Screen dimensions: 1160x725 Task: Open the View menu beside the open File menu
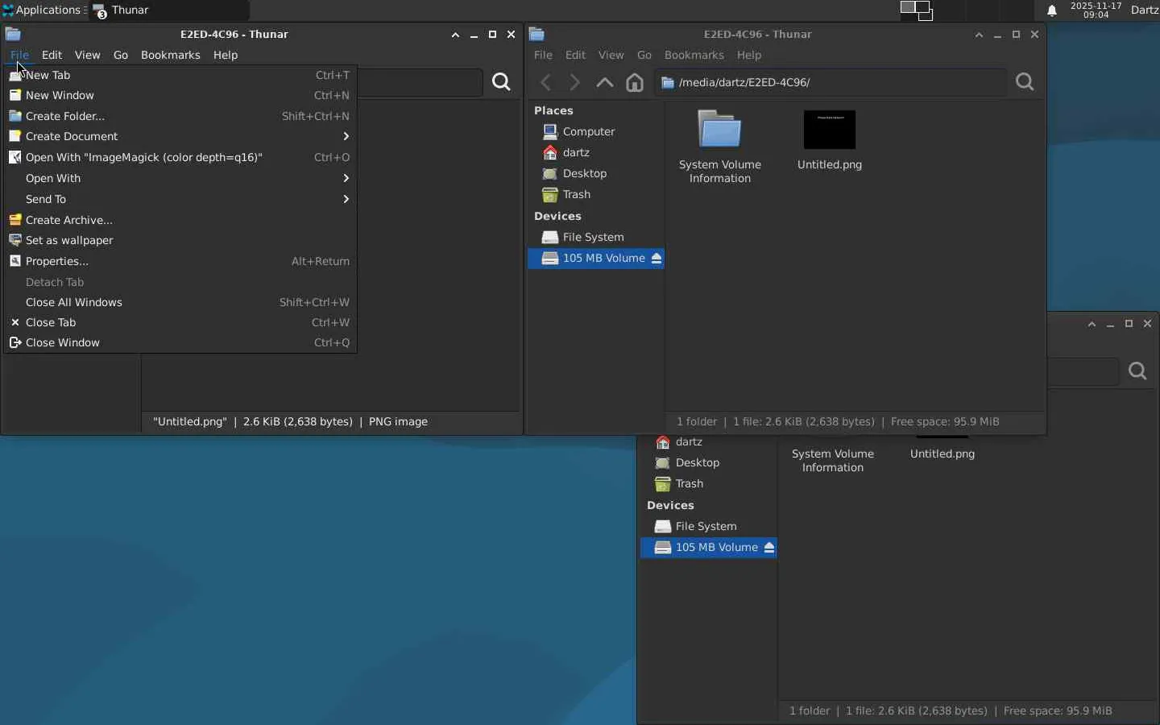point(87,55)
